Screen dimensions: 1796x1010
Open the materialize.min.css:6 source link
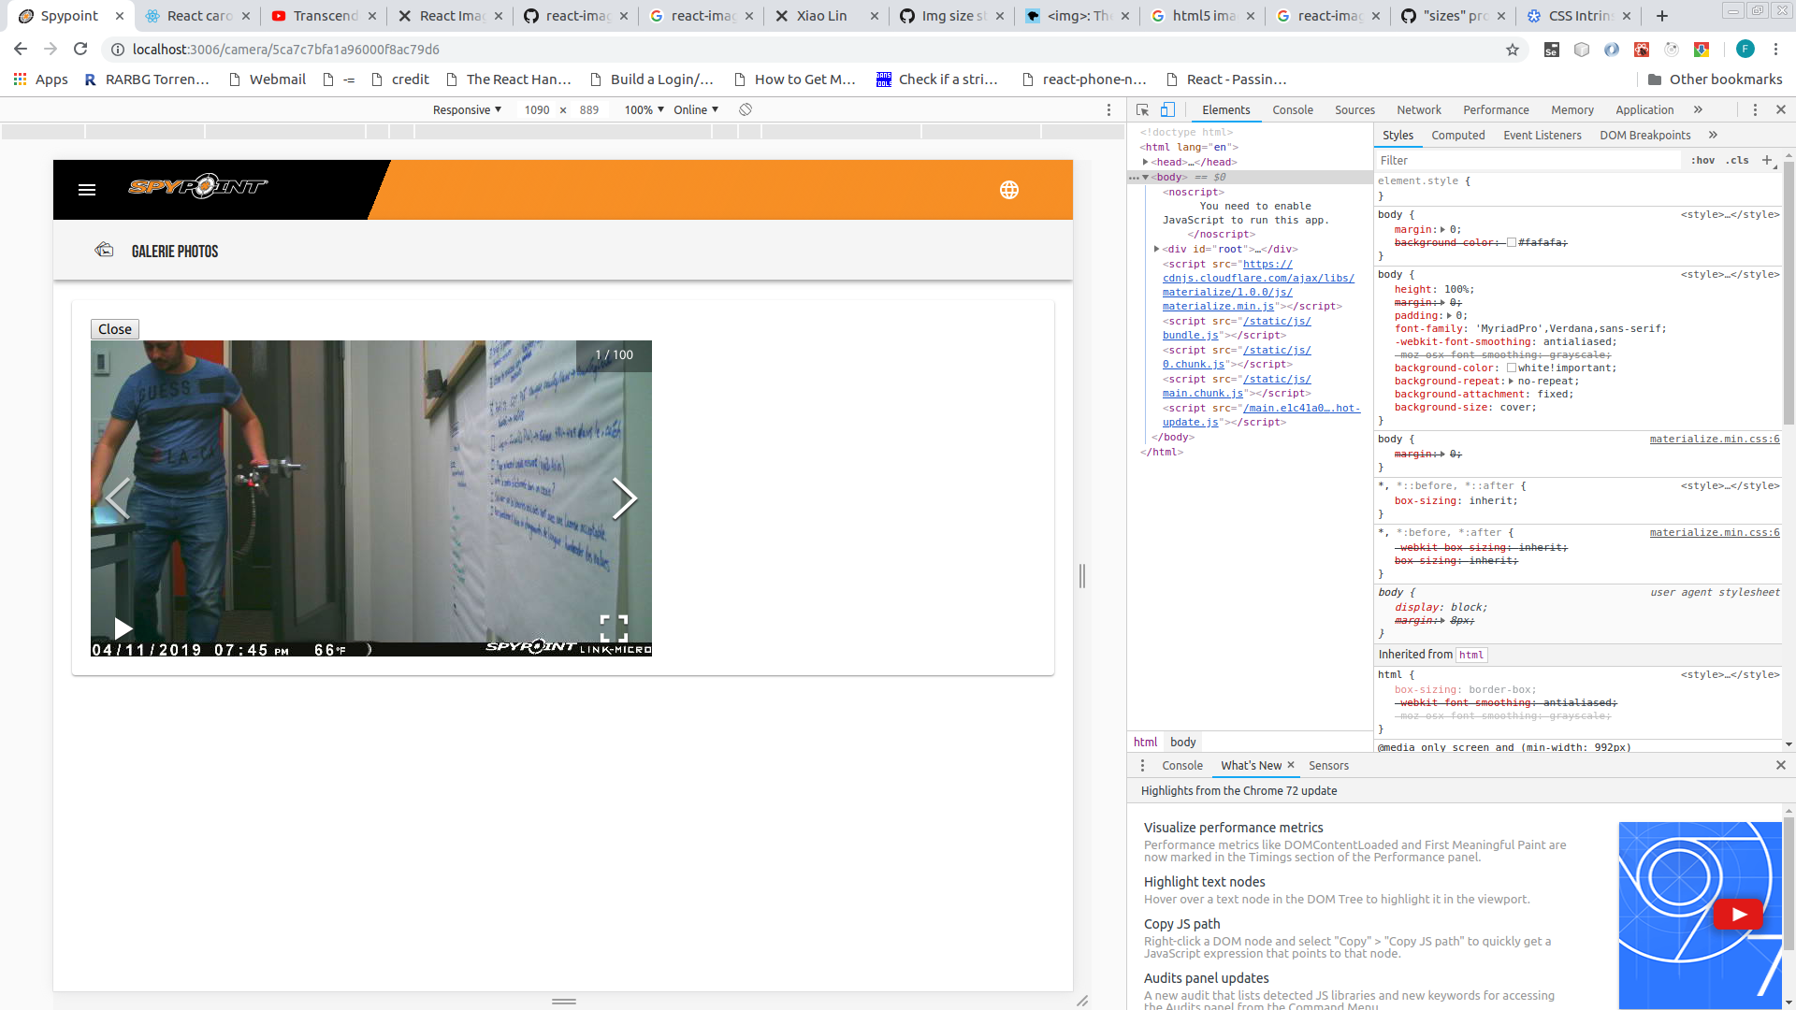(1714, 438)
